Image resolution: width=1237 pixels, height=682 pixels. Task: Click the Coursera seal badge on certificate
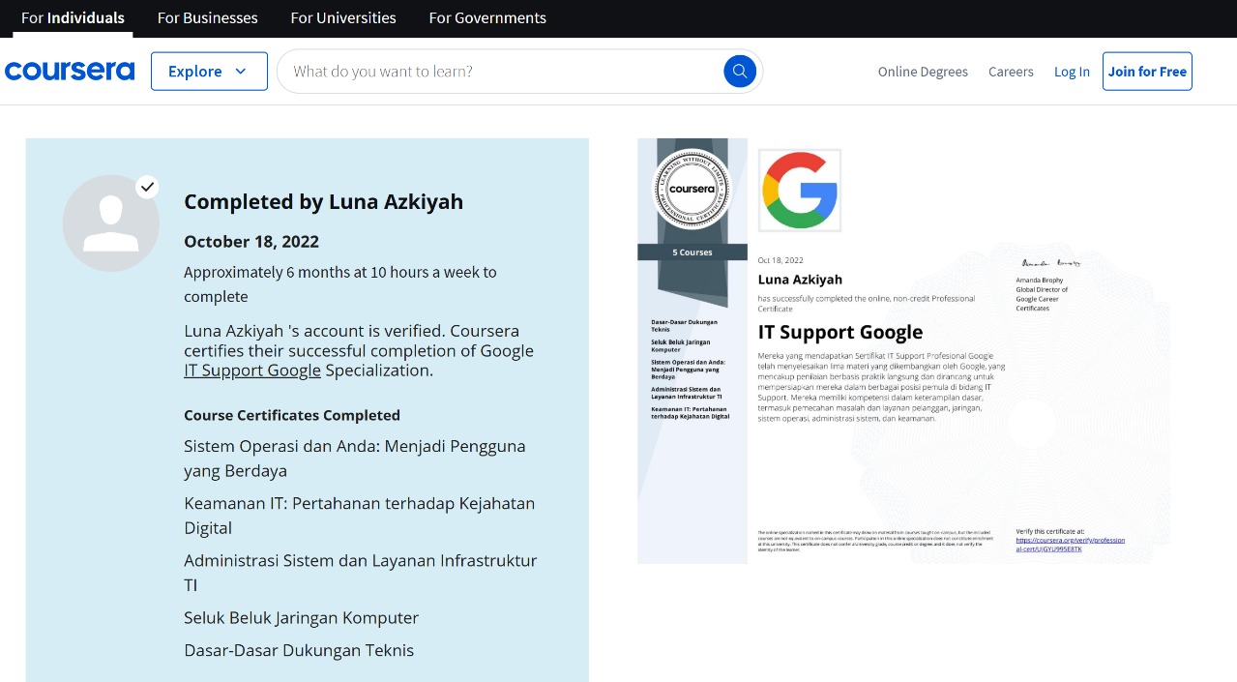[692, 189]
